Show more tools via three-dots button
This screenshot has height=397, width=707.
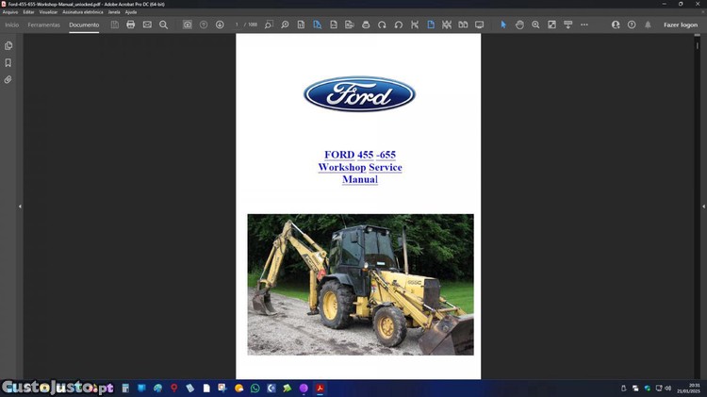pos(584,25)
